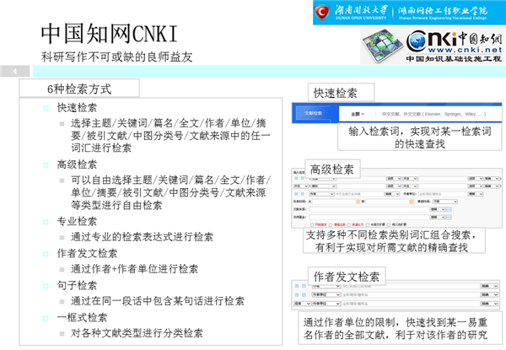Click the subtitle 科研写作不可或缺的良师益友

pyautogui.click(x=117, y=57)
